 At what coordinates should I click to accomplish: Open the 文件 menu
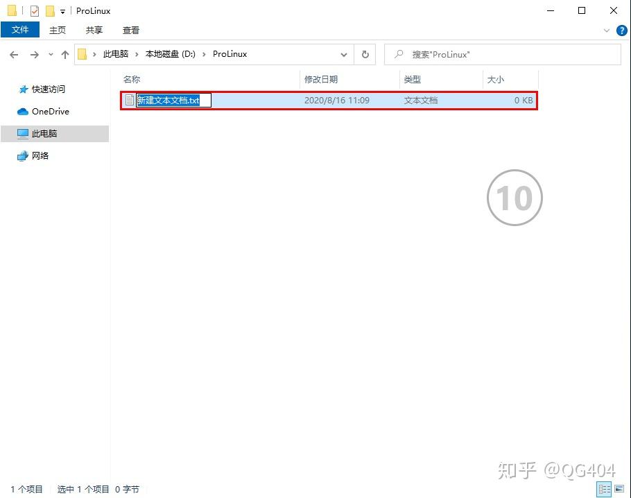tap(20, 30)
